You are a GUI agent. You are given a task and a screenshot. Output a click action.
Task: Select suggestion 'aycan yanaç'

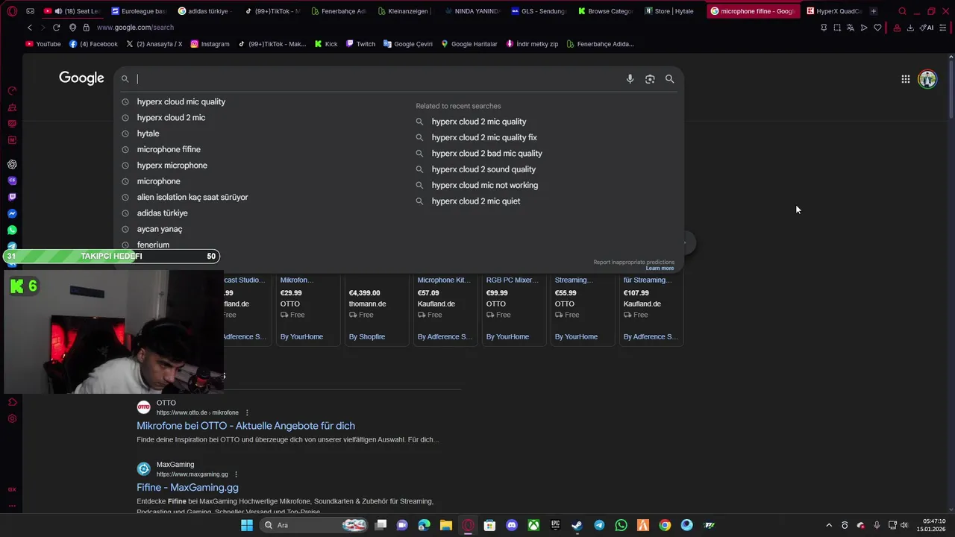tap(160, 229)
